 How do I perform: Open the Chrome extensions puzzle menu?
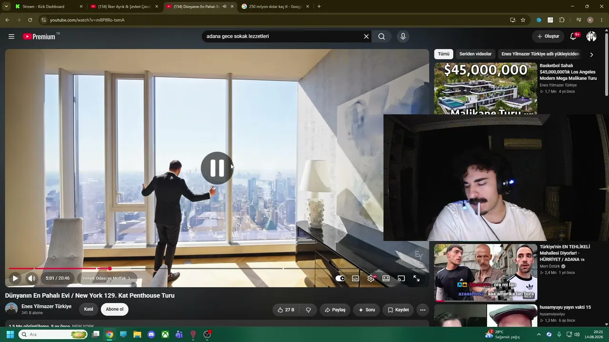point(562,20)
